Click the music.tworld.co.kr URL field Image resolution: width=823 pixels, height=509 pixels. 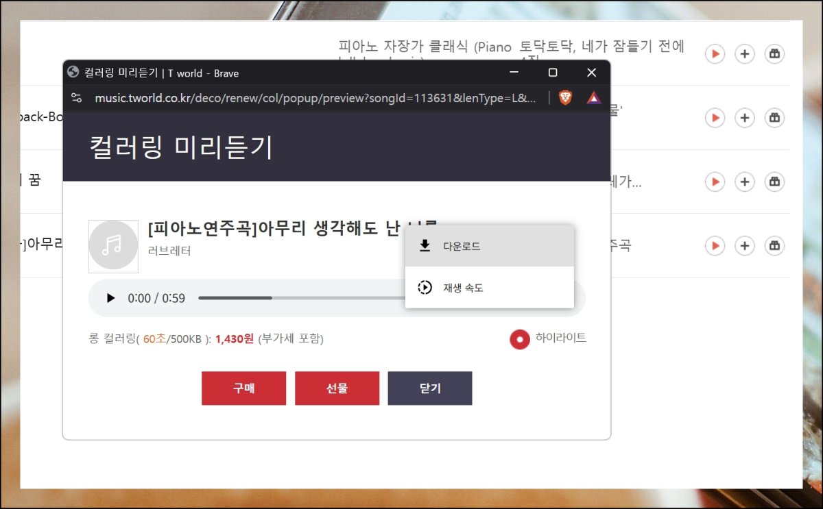pos(315,98)
